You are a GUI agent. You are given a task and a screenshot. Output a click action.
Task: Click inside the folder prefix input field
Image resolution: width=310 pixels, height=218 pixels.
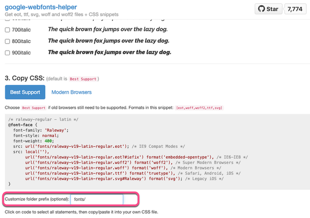pos(97,200)
